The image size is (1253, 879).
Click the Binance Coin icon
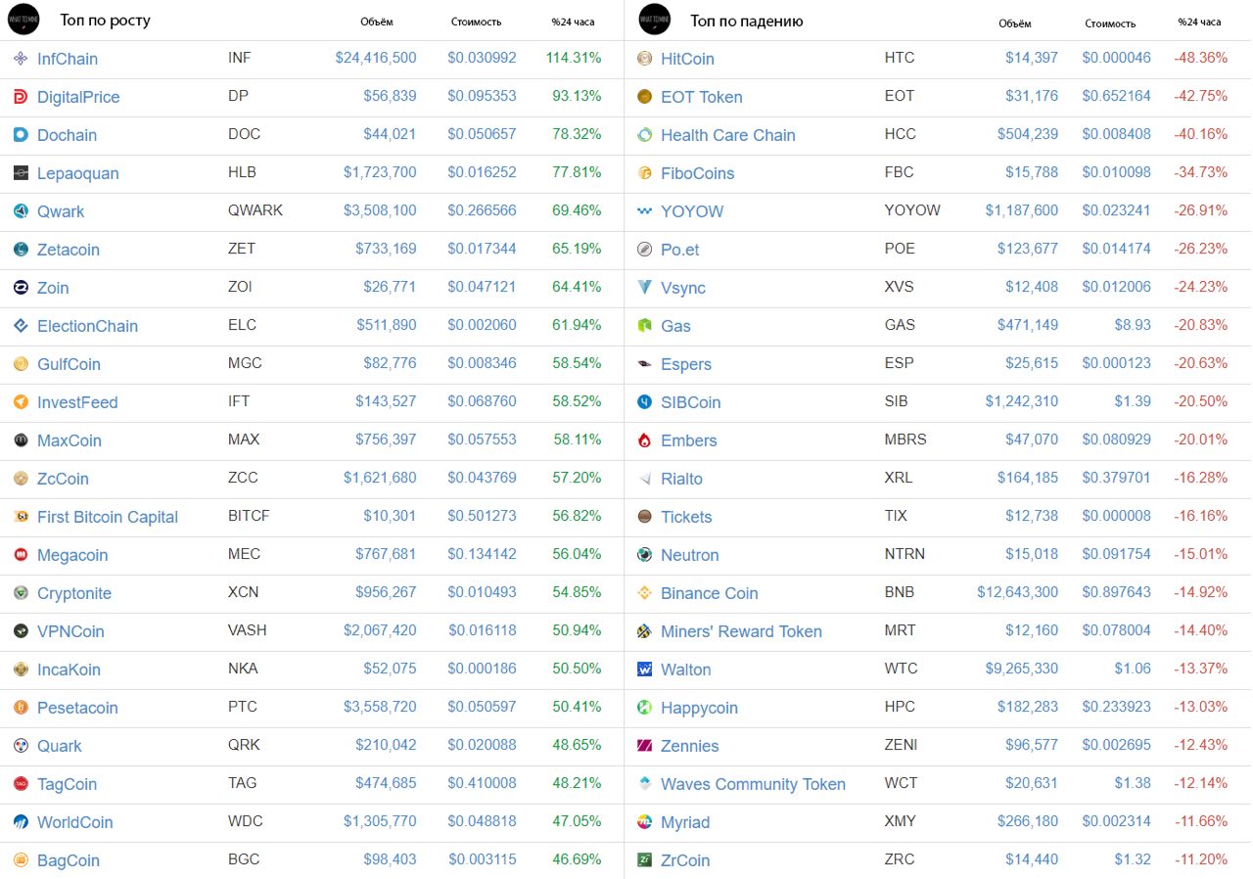click(644, 593)
